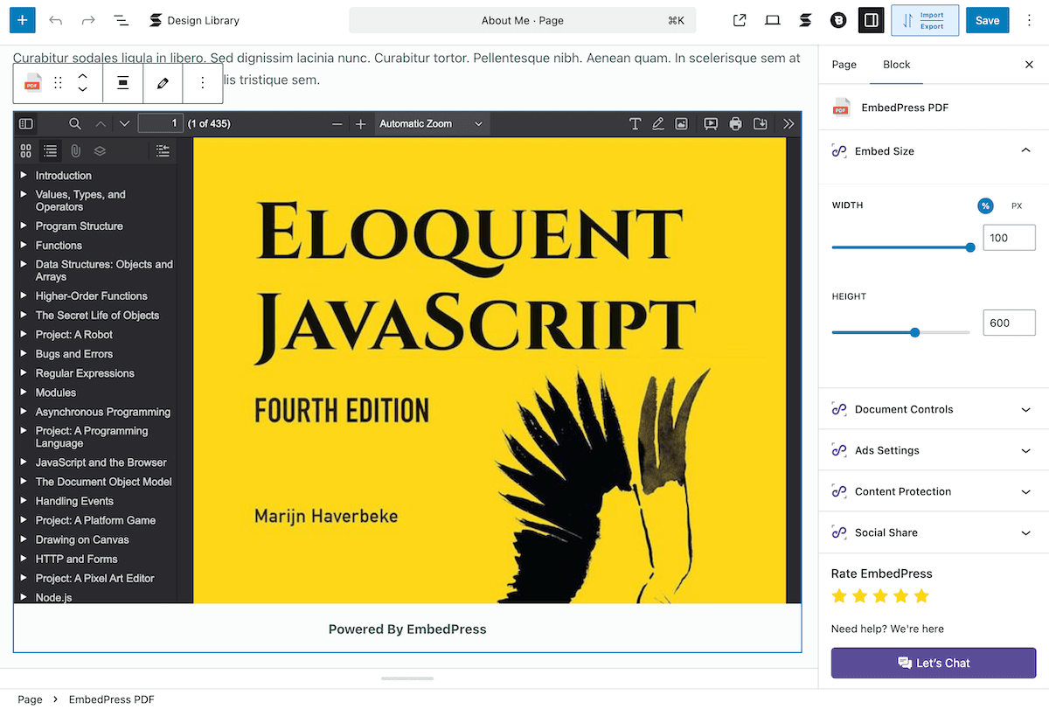Open the editor options menu

(1028, 20)
